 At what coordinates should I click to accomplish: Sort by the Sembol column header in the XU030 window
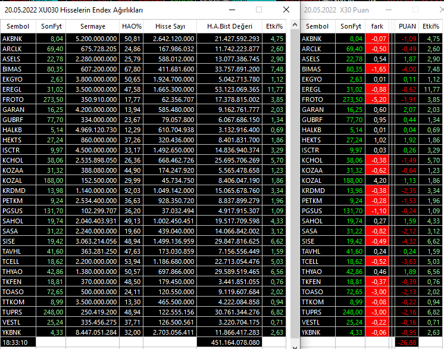[x=18, y=26]
